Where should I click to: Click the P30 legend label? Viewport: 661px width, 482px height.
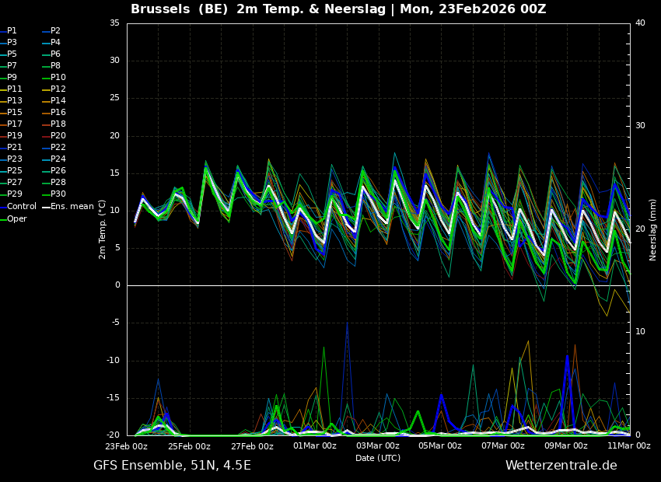point(58,194)
